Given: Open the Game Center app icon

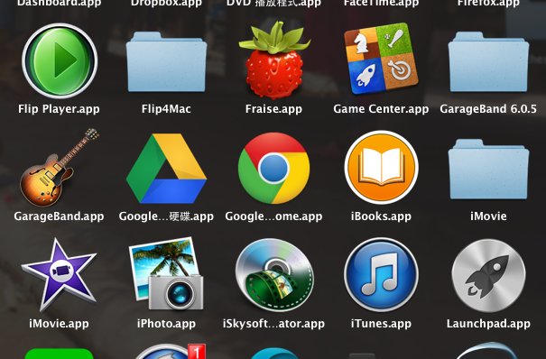Looking at the screenshot, I should coord(381,59).
